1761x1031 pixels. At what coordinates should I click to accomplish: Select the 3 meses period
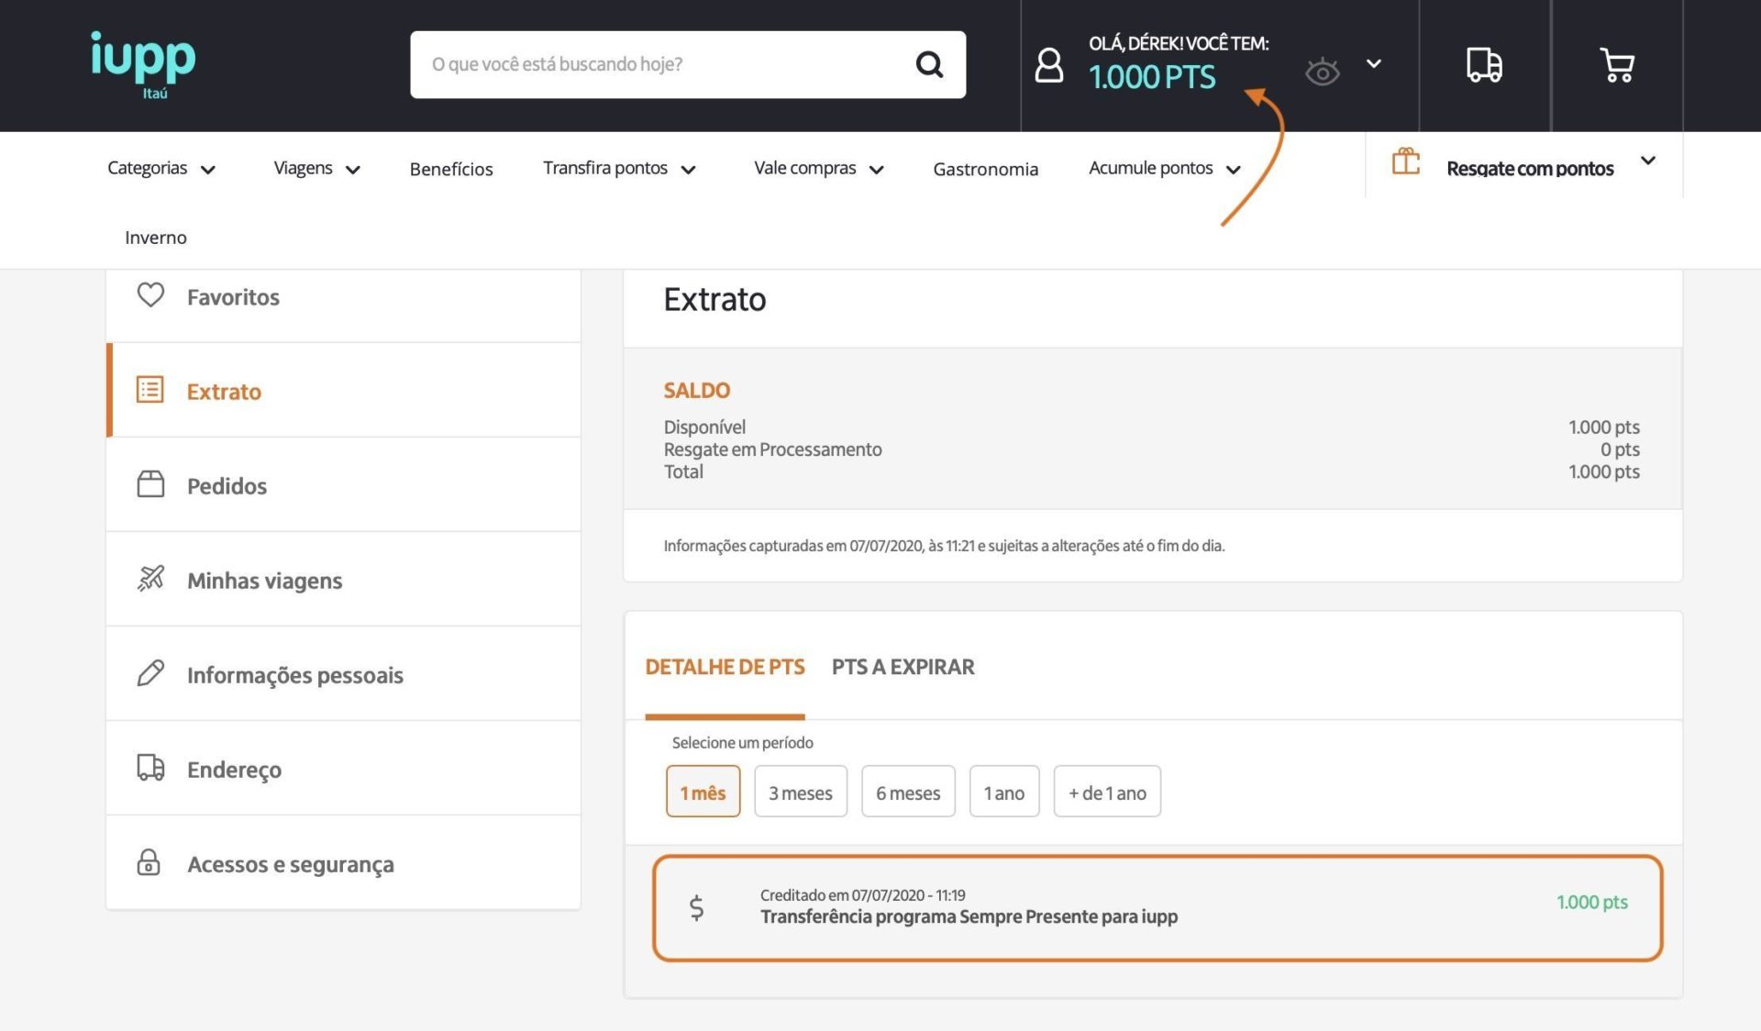click(x=801, y=792)
